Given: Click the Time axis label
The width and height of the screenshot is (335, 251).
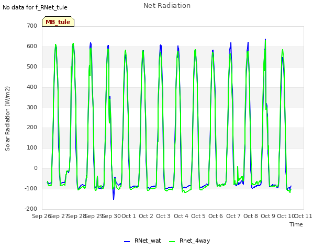Looking at the screenshot, I should (x=296, y=224).
